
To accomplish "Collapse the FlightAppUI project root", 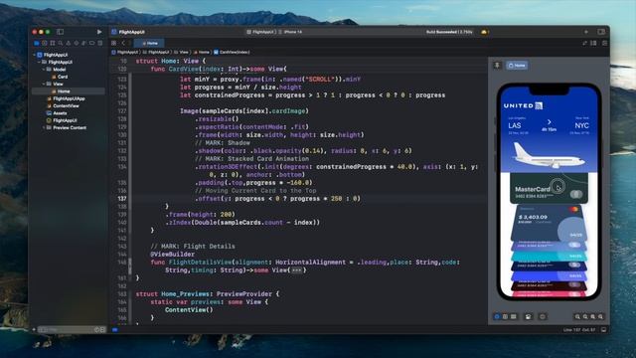I will pos(34,55).
